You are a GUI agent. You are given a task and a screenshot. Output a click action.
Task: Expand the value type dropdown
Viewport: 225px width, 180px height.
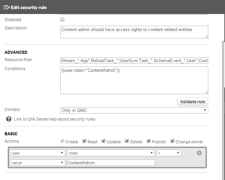(37, 163)
